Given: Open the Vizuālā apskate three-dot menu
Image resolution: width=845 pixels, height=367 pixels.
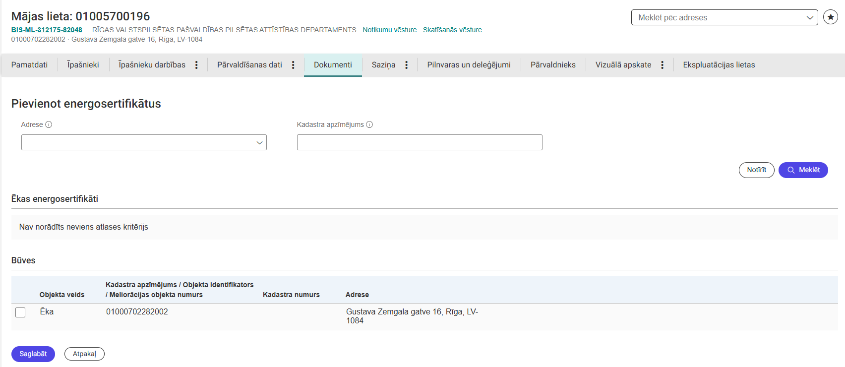Looking at the screenshot, I should [x=662, y=65].
